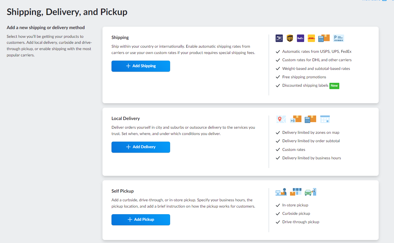Click description starting 'Deliver orders yourself in city'

pos(183,130)
